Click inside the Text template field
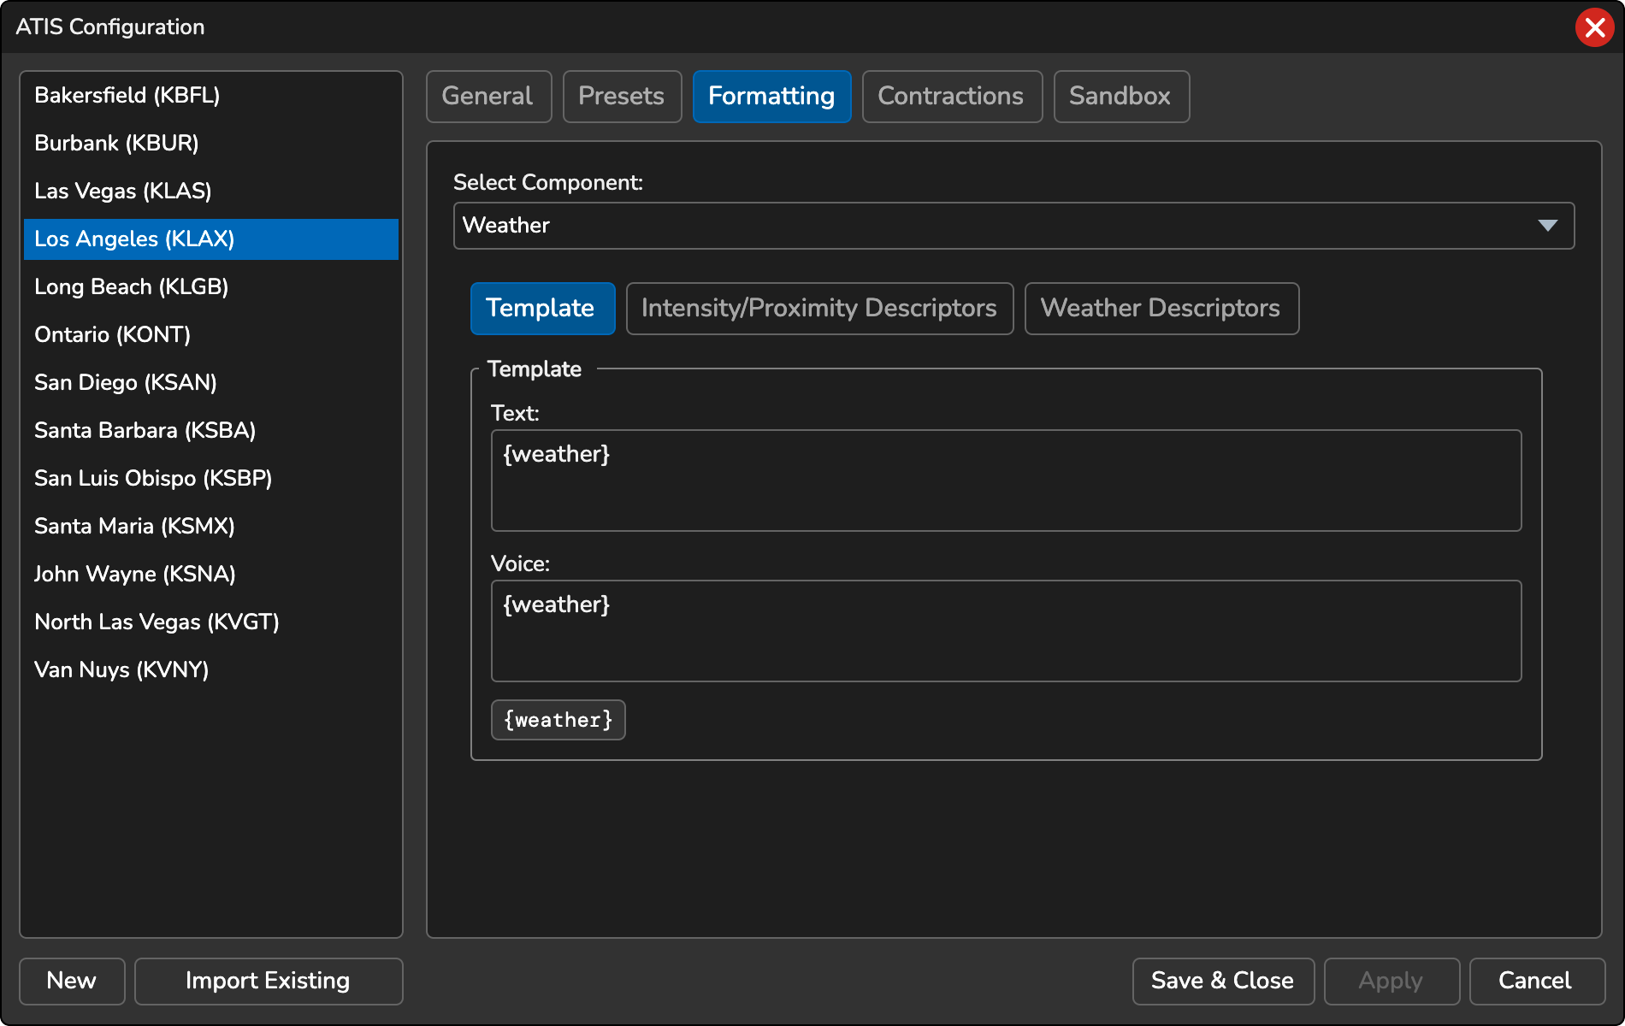 [1006, 481]
